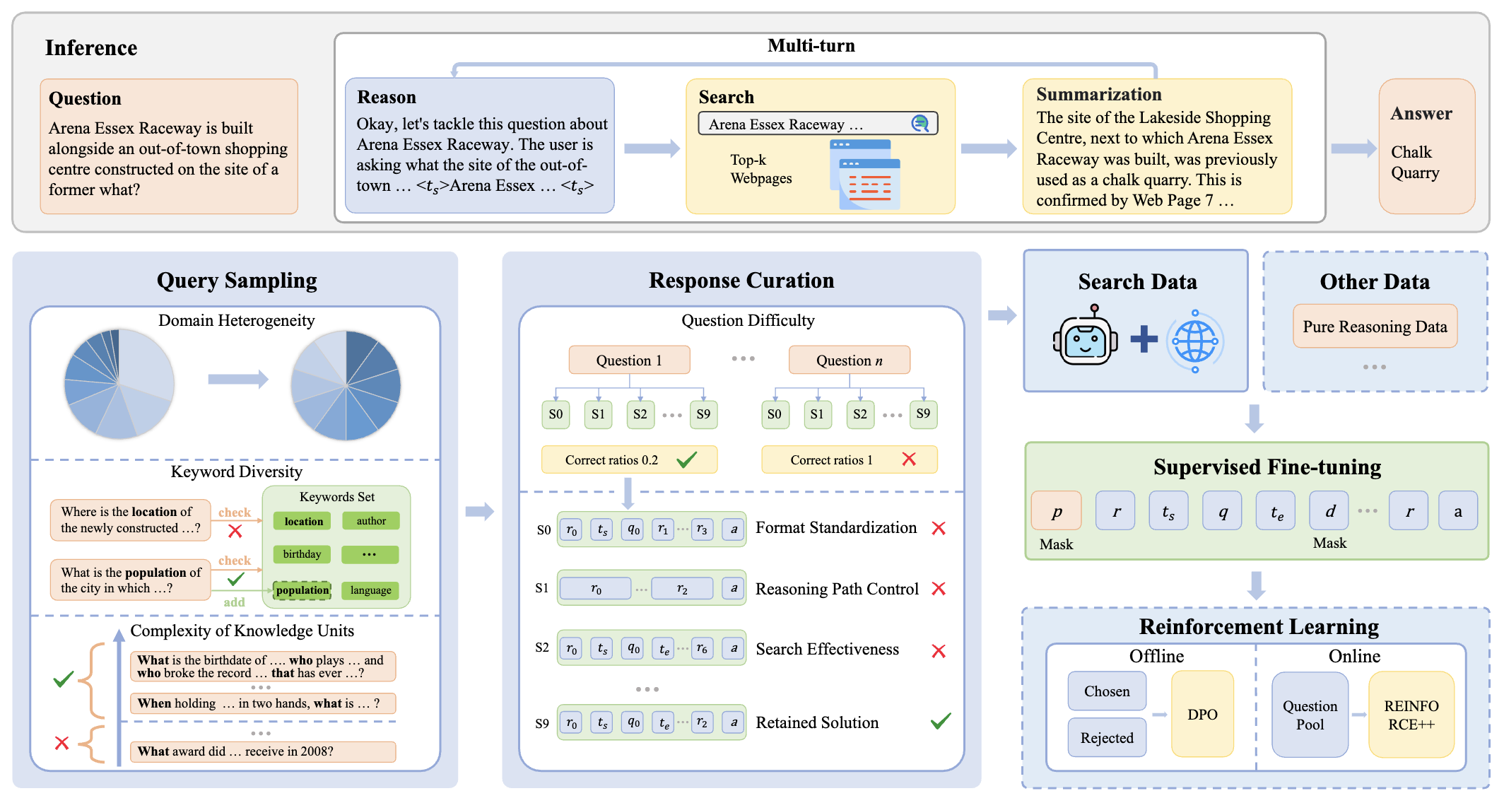Click the arrow from Query Sampling to Response Curation
The width and height of the screenshot is (1504, 803).
click(x=480, y=511)
